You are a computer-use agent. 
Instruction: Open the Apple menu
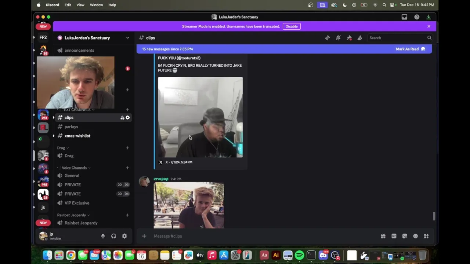39,5
